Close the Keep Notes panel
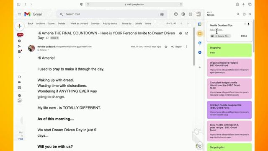 (250, 14)
